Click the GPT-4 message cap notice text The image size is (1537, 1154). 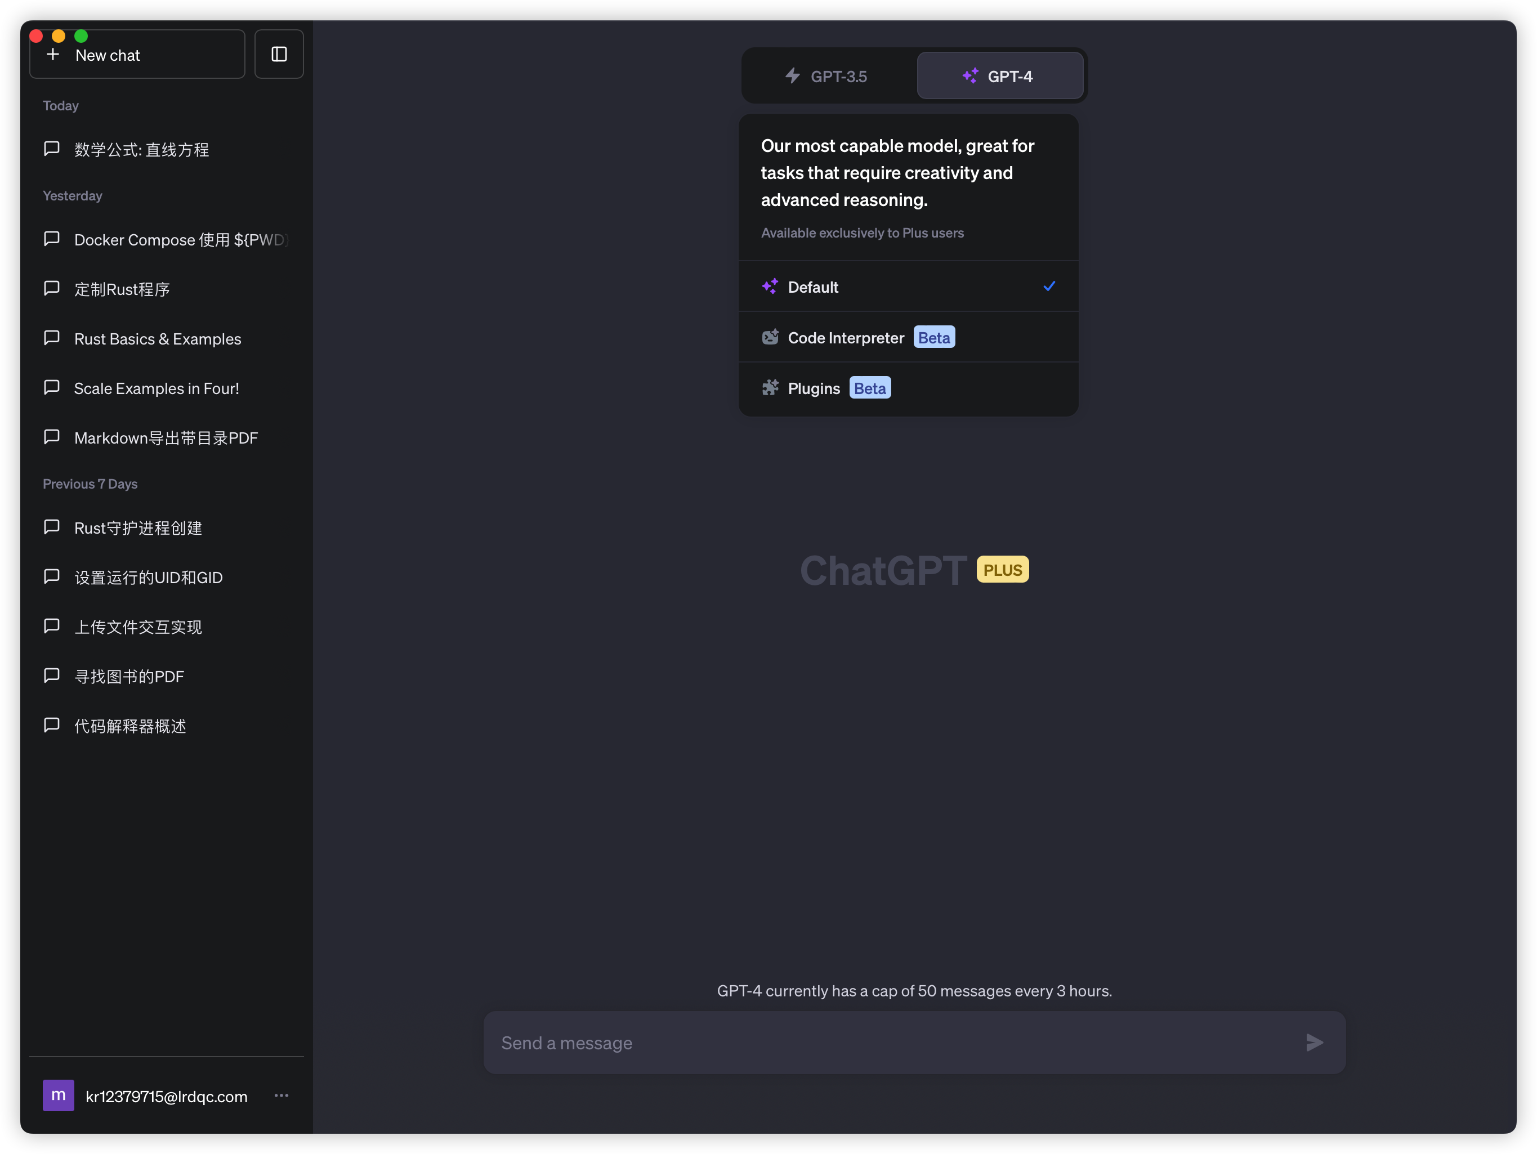pos(914,991)
